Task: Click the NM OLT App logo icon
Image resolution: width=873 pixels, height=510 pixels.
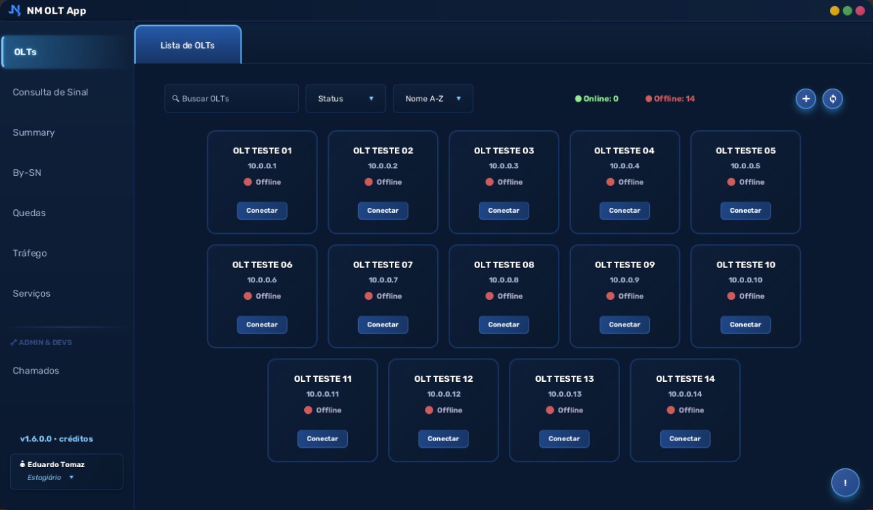Action: pyautogui.click(x=14, y=10)
